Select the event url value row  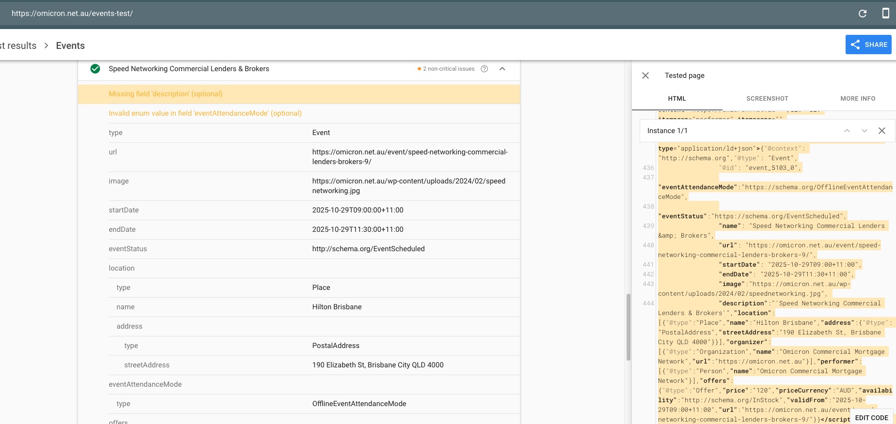(x=314, y=157)
